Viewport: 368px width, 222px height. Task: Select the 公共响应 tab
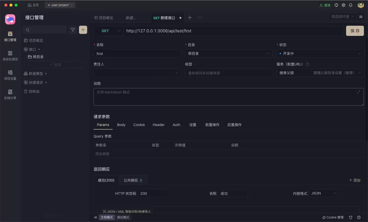tap(133, 180)
